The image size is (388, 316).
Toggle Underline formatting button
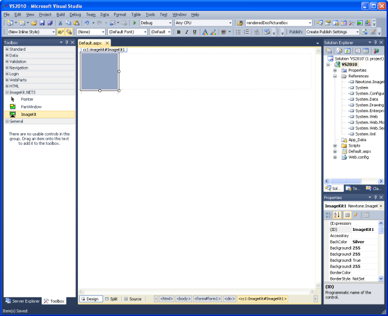coord(194,32)
